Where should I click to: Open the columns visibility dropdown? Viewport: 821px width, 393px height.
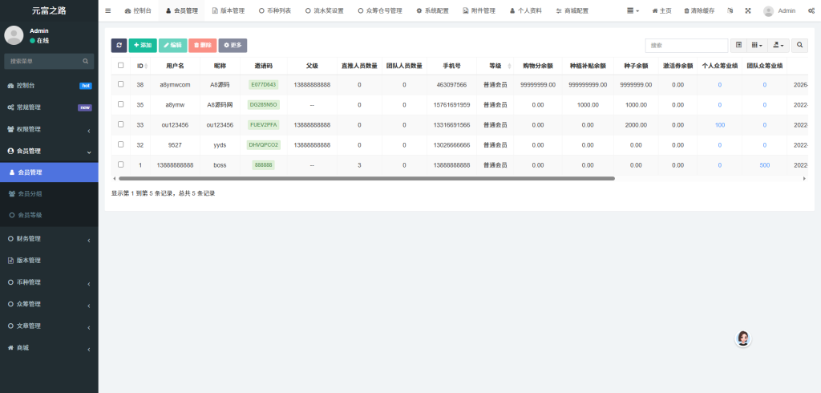coord(757,46)
